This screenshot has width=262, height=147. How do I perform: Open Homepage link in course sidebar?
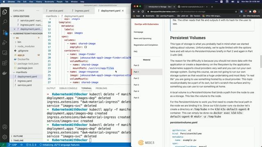[138, 32]
